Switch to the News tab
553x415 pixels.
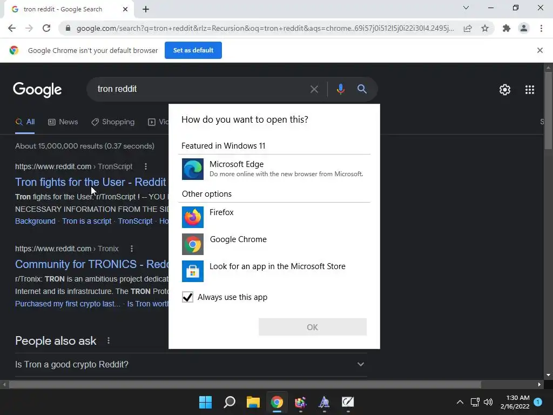[x=63, y=122]
